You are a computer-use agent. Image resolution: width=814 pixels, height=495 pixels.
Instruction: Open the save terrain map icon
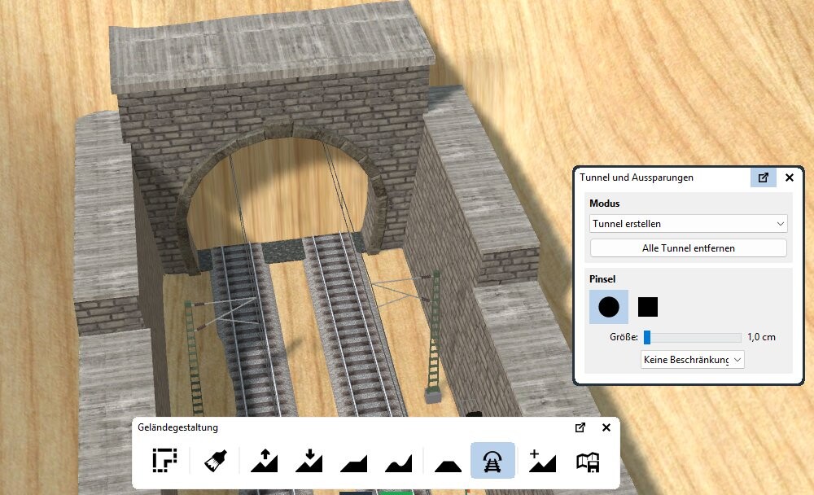point(588,460)
